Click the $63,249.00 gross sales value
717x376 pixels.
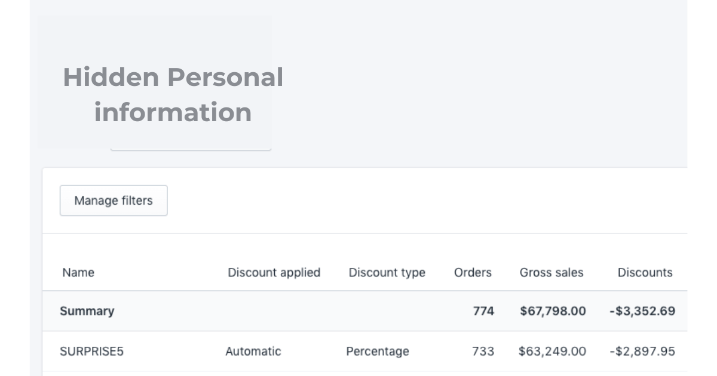pyautogui.click(x=552, y=352)
